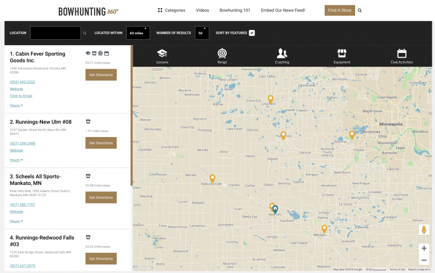Screen dimensions: 435x273
Task: Open Embed Our News Feed link
Action: 283,10
